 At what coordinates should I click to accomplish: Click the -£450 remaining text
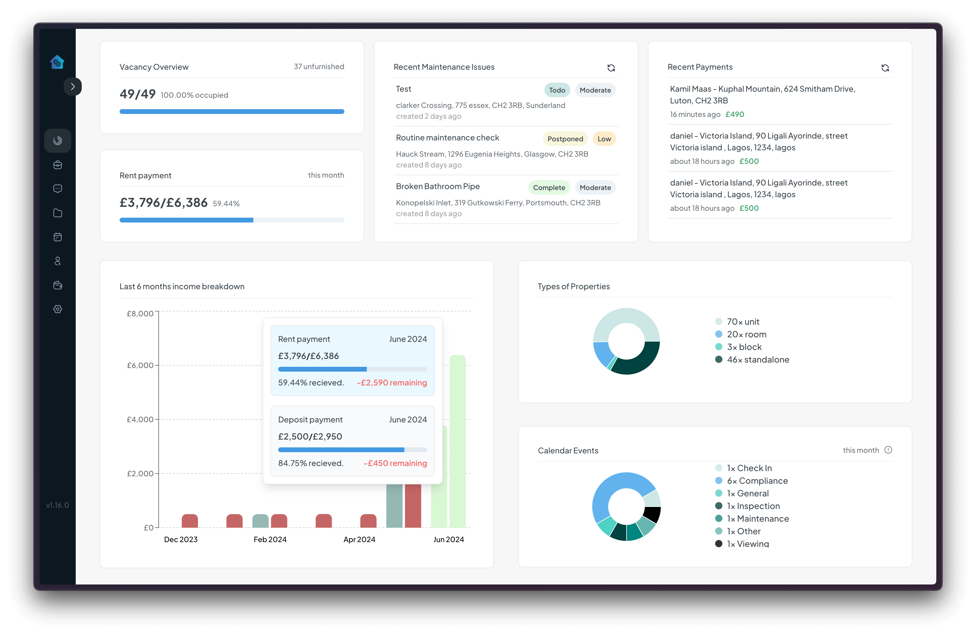coord(395,463)
